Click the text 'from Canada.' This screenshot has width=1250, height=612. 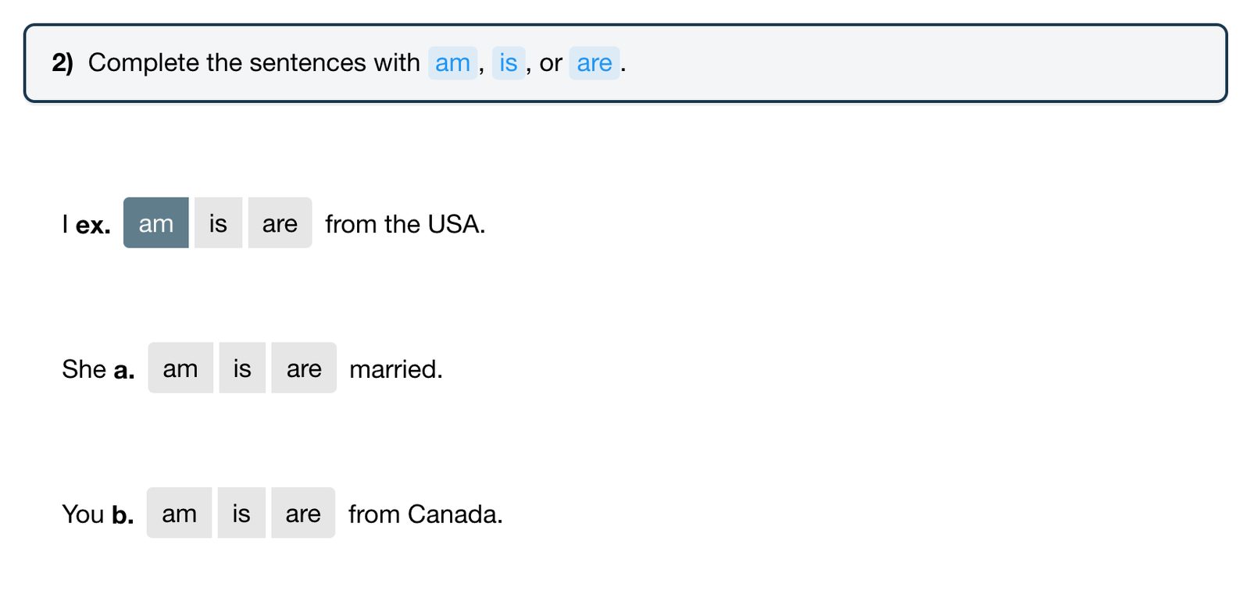426,514
